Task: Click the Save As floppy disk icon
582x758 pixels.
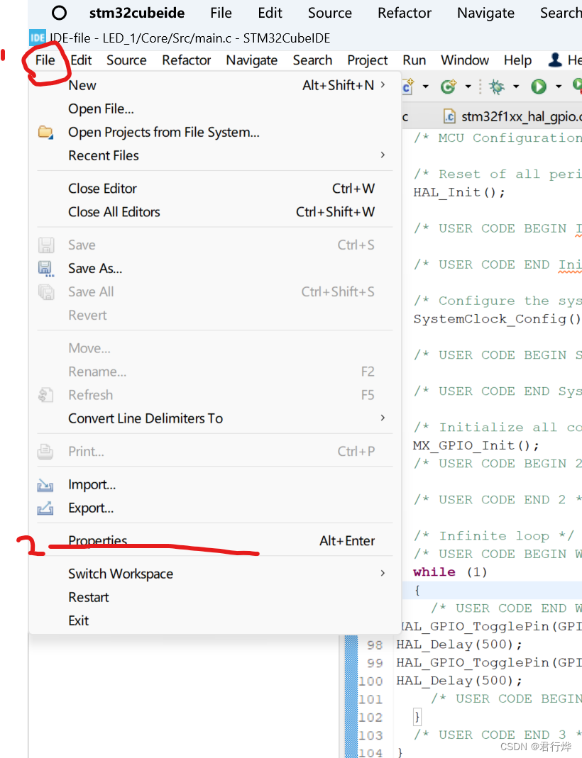Action: click(46, 268)
